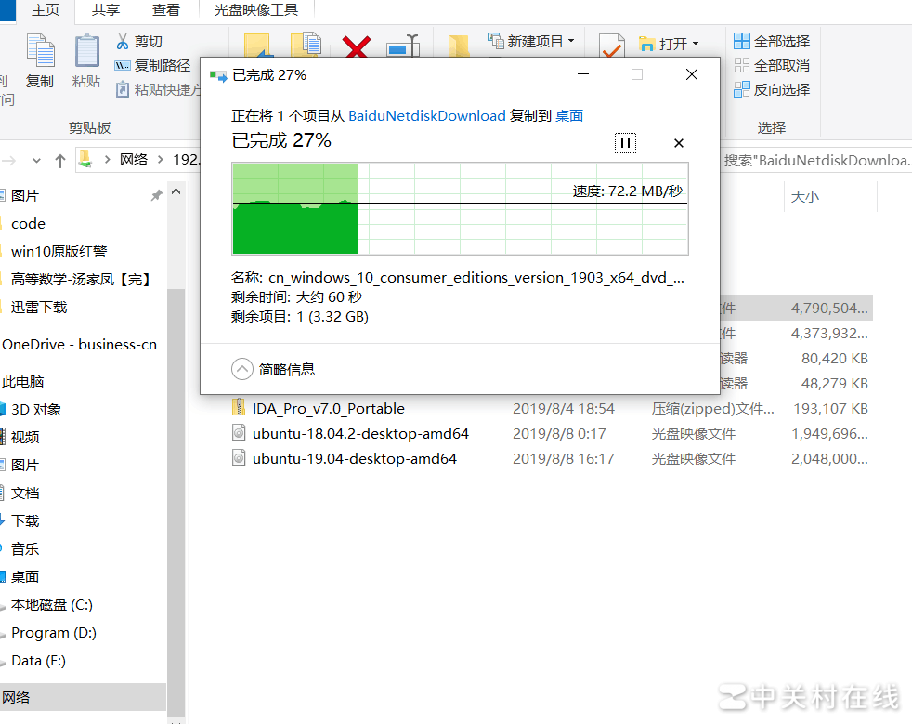Click the Copy (复制) ribbon icon

coord(40,60)
